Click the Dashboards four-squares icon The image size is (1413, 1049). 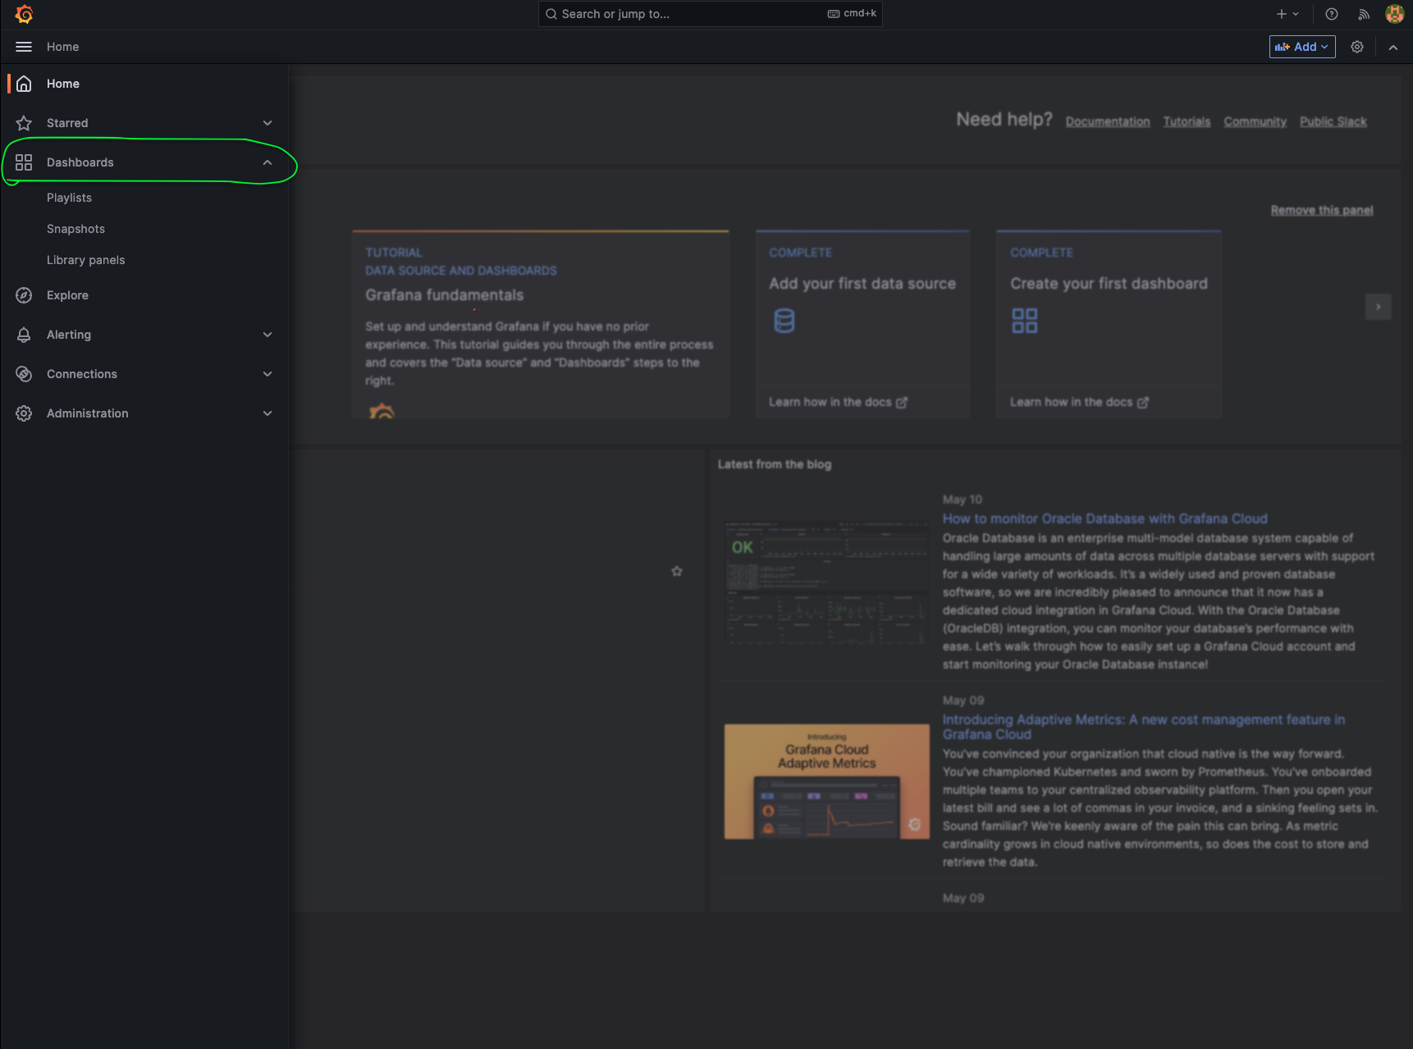click(24, 162)
